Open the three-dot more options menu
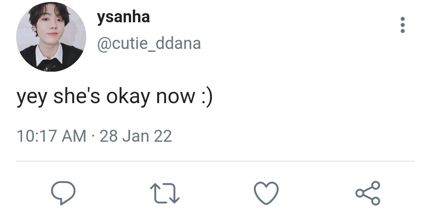The height and width of the screenshot is (213, 431). tap(402, 25)
